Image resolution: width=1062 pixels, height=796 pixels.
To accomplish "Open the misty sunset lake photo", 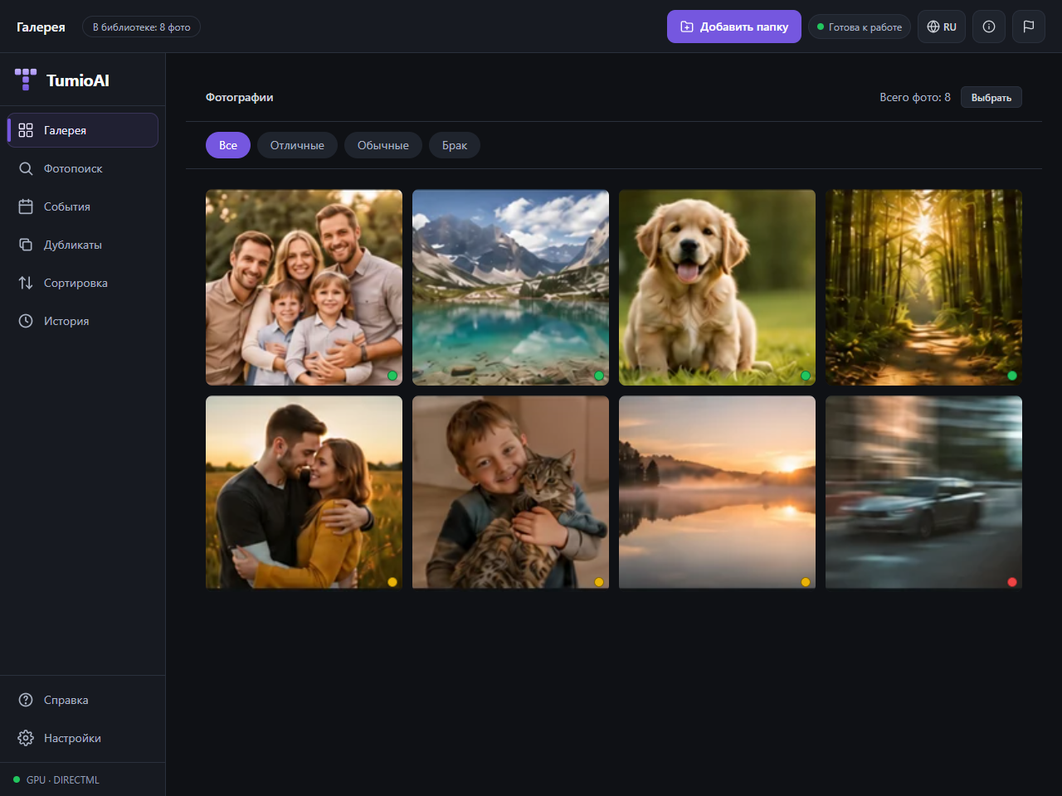I will point(717,493).
